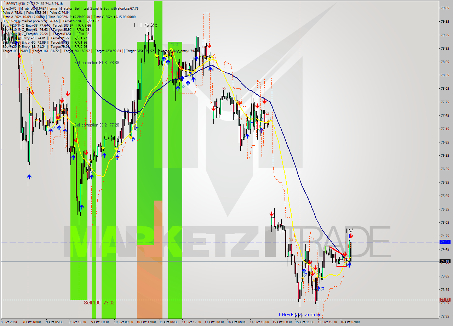
Task: Click the black 74.18 current price tag
Action: (445, 261)
